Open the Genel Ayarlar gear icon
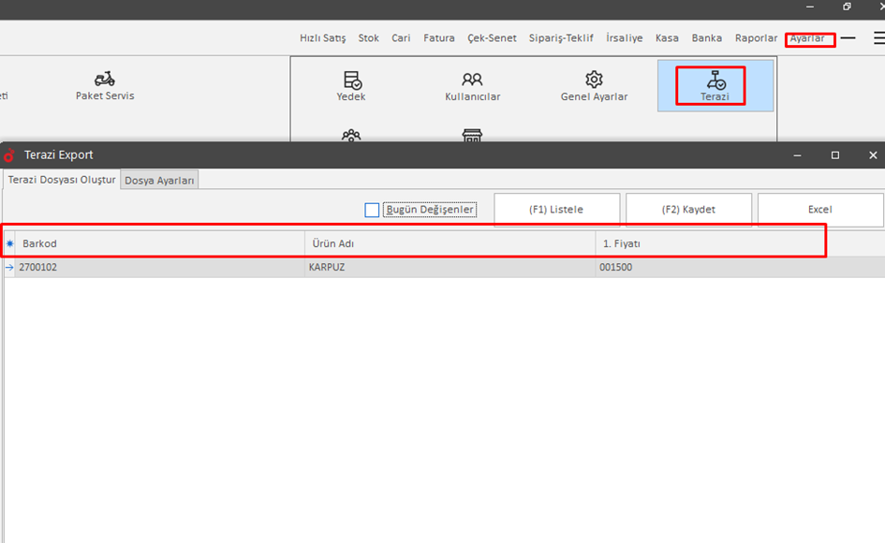 pos(594,79)
